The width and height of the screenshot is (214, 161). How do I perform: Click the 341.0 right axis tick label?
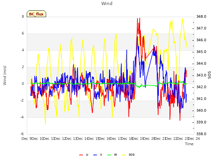click(x=201, y=99)
